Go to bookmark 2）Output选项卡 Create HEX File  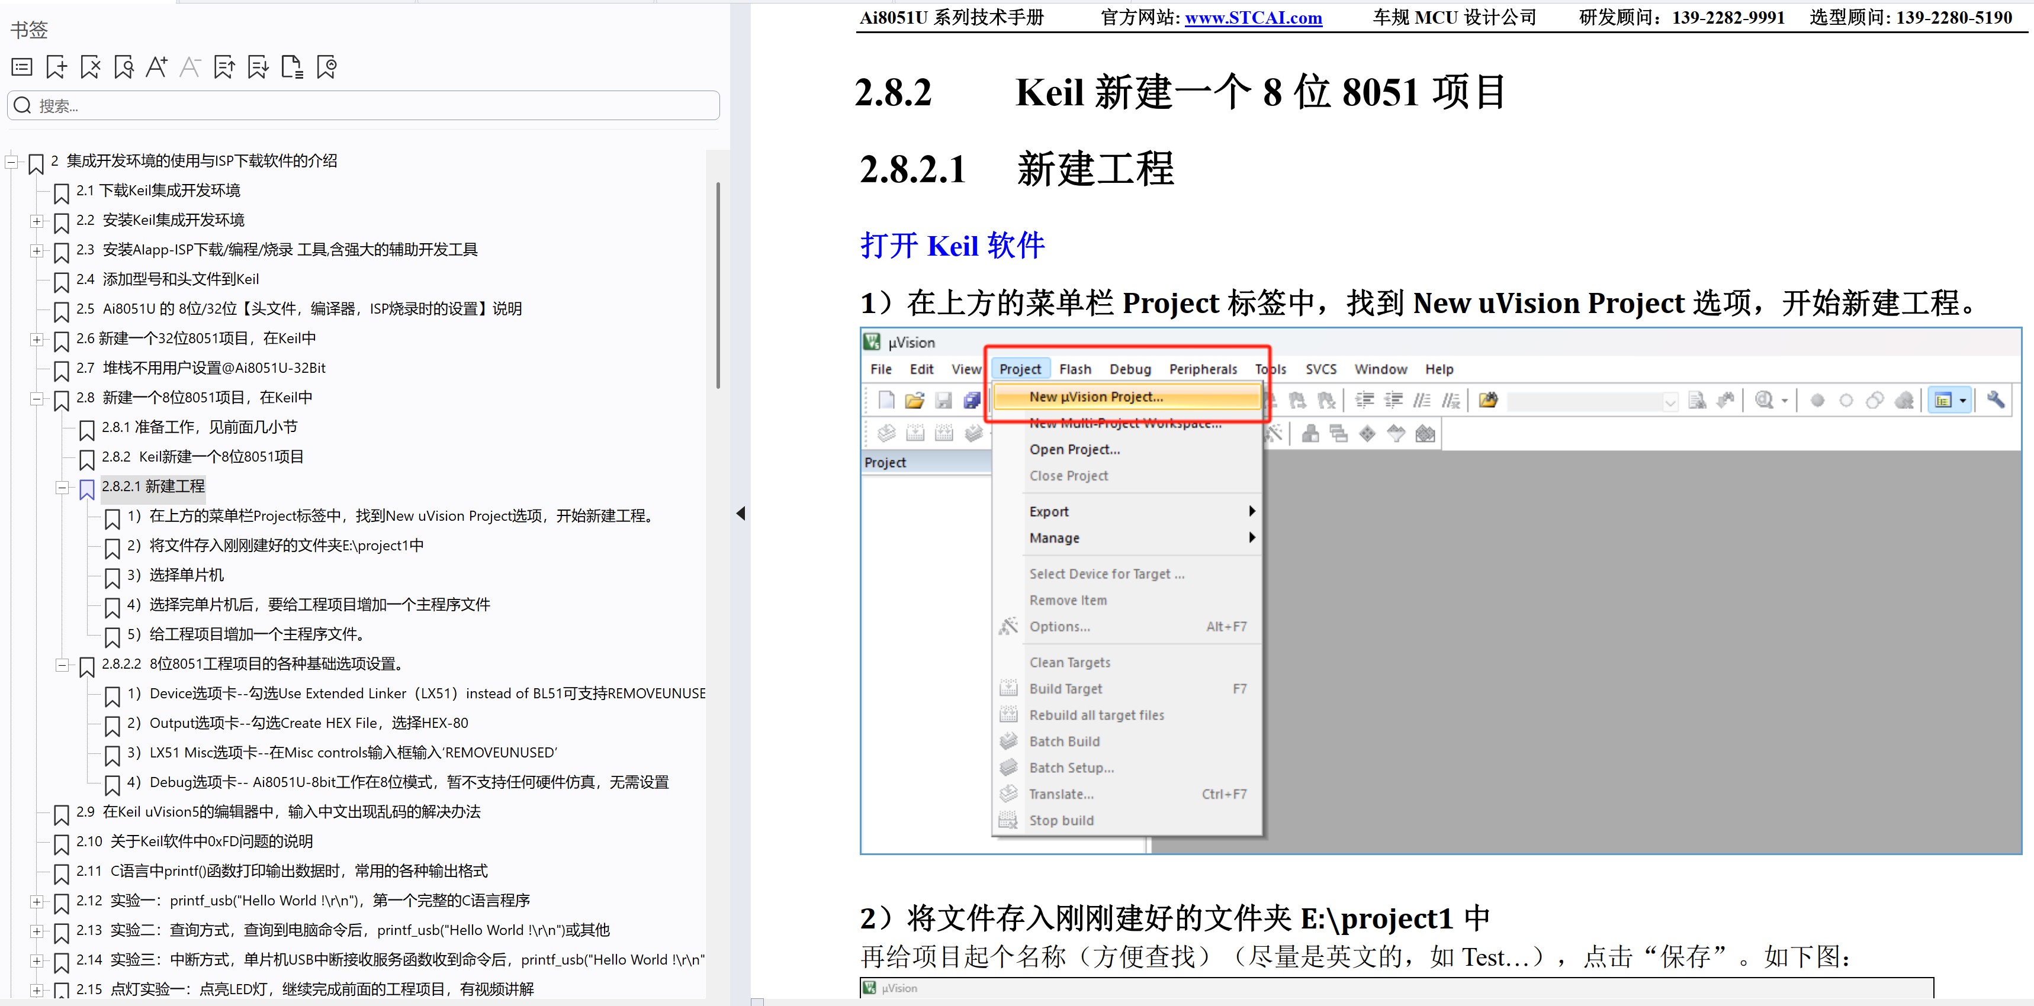point(297,723)
